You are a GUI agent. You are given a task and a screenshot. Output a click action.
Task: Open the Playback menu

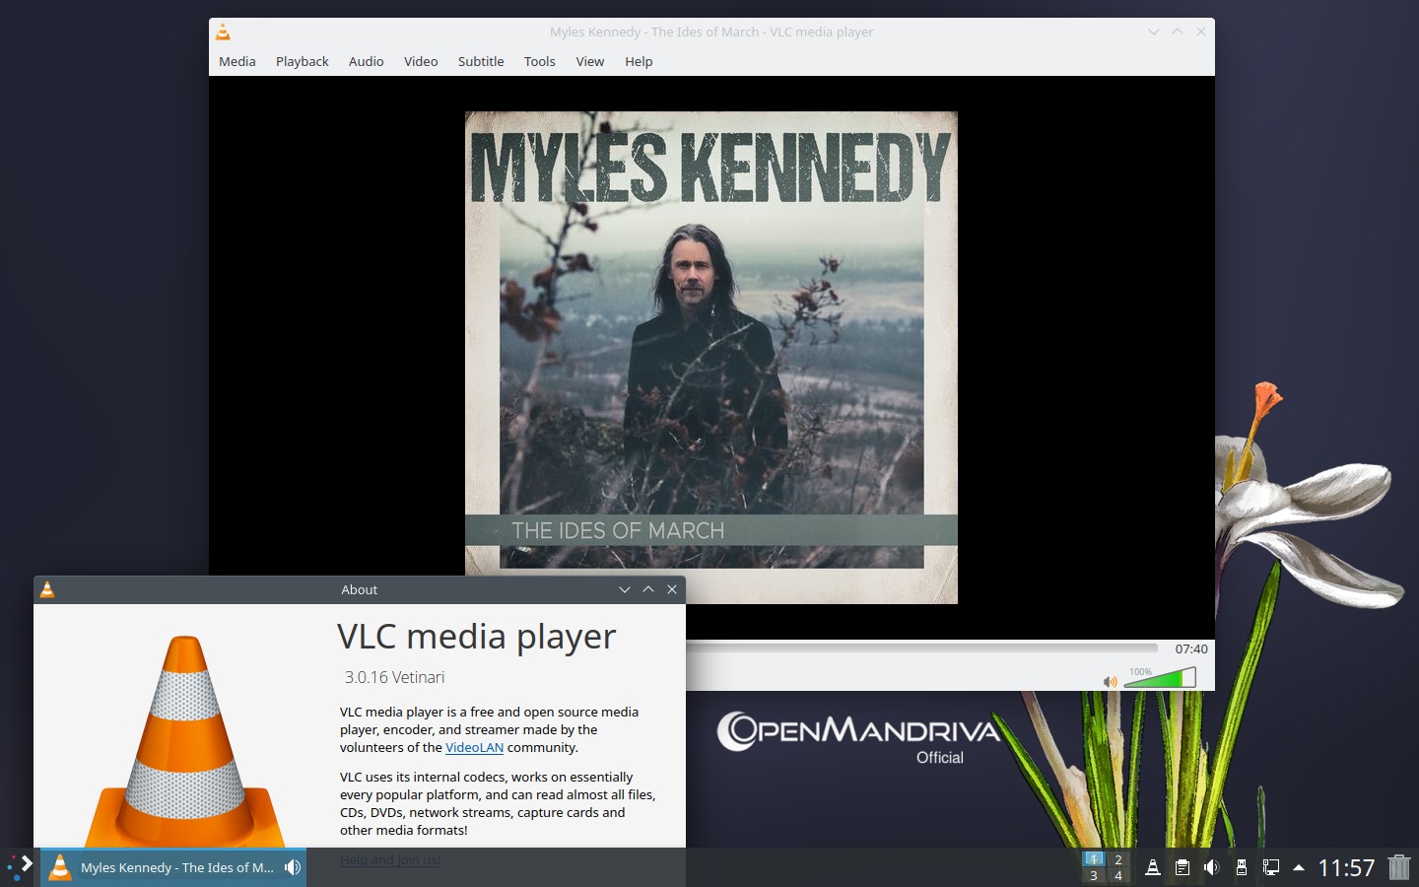point(302,61)
